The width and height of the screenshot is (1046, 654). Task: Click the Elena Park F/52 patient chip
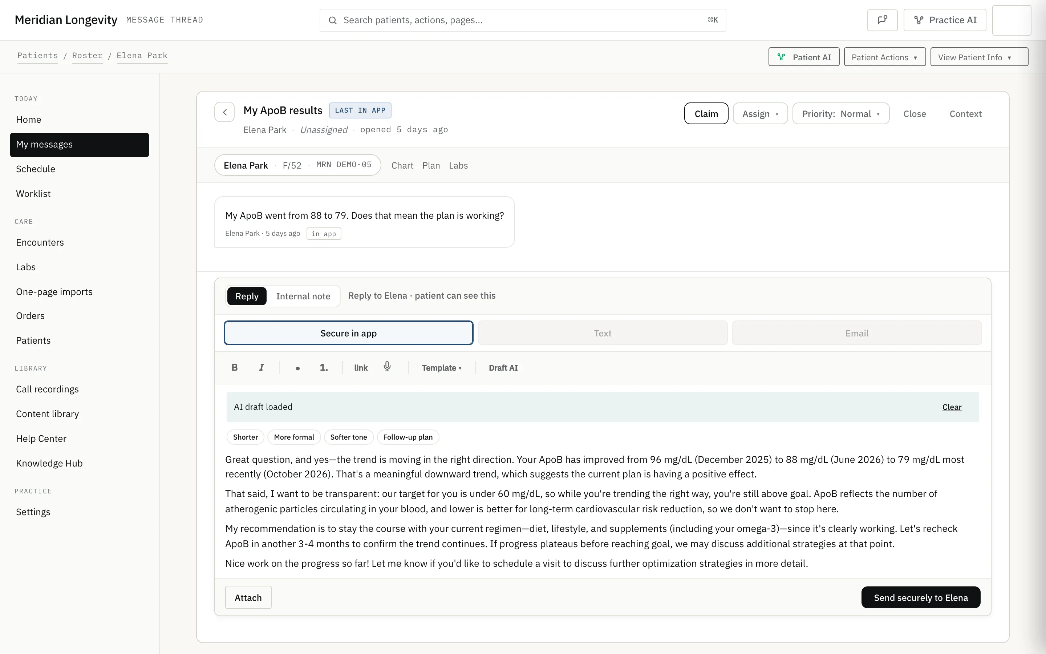tap(297, 165)
